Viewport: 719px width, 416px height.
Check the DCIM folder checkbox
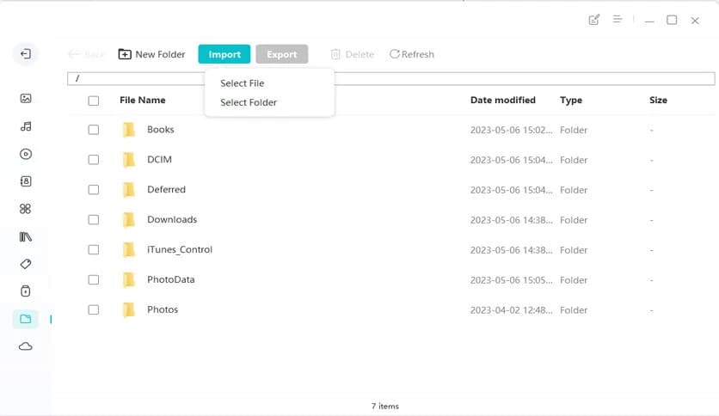point(94,159)
